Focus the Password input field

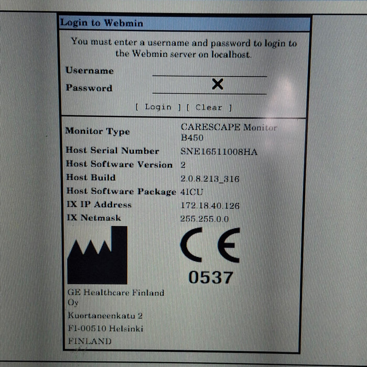tap(210, 88)
